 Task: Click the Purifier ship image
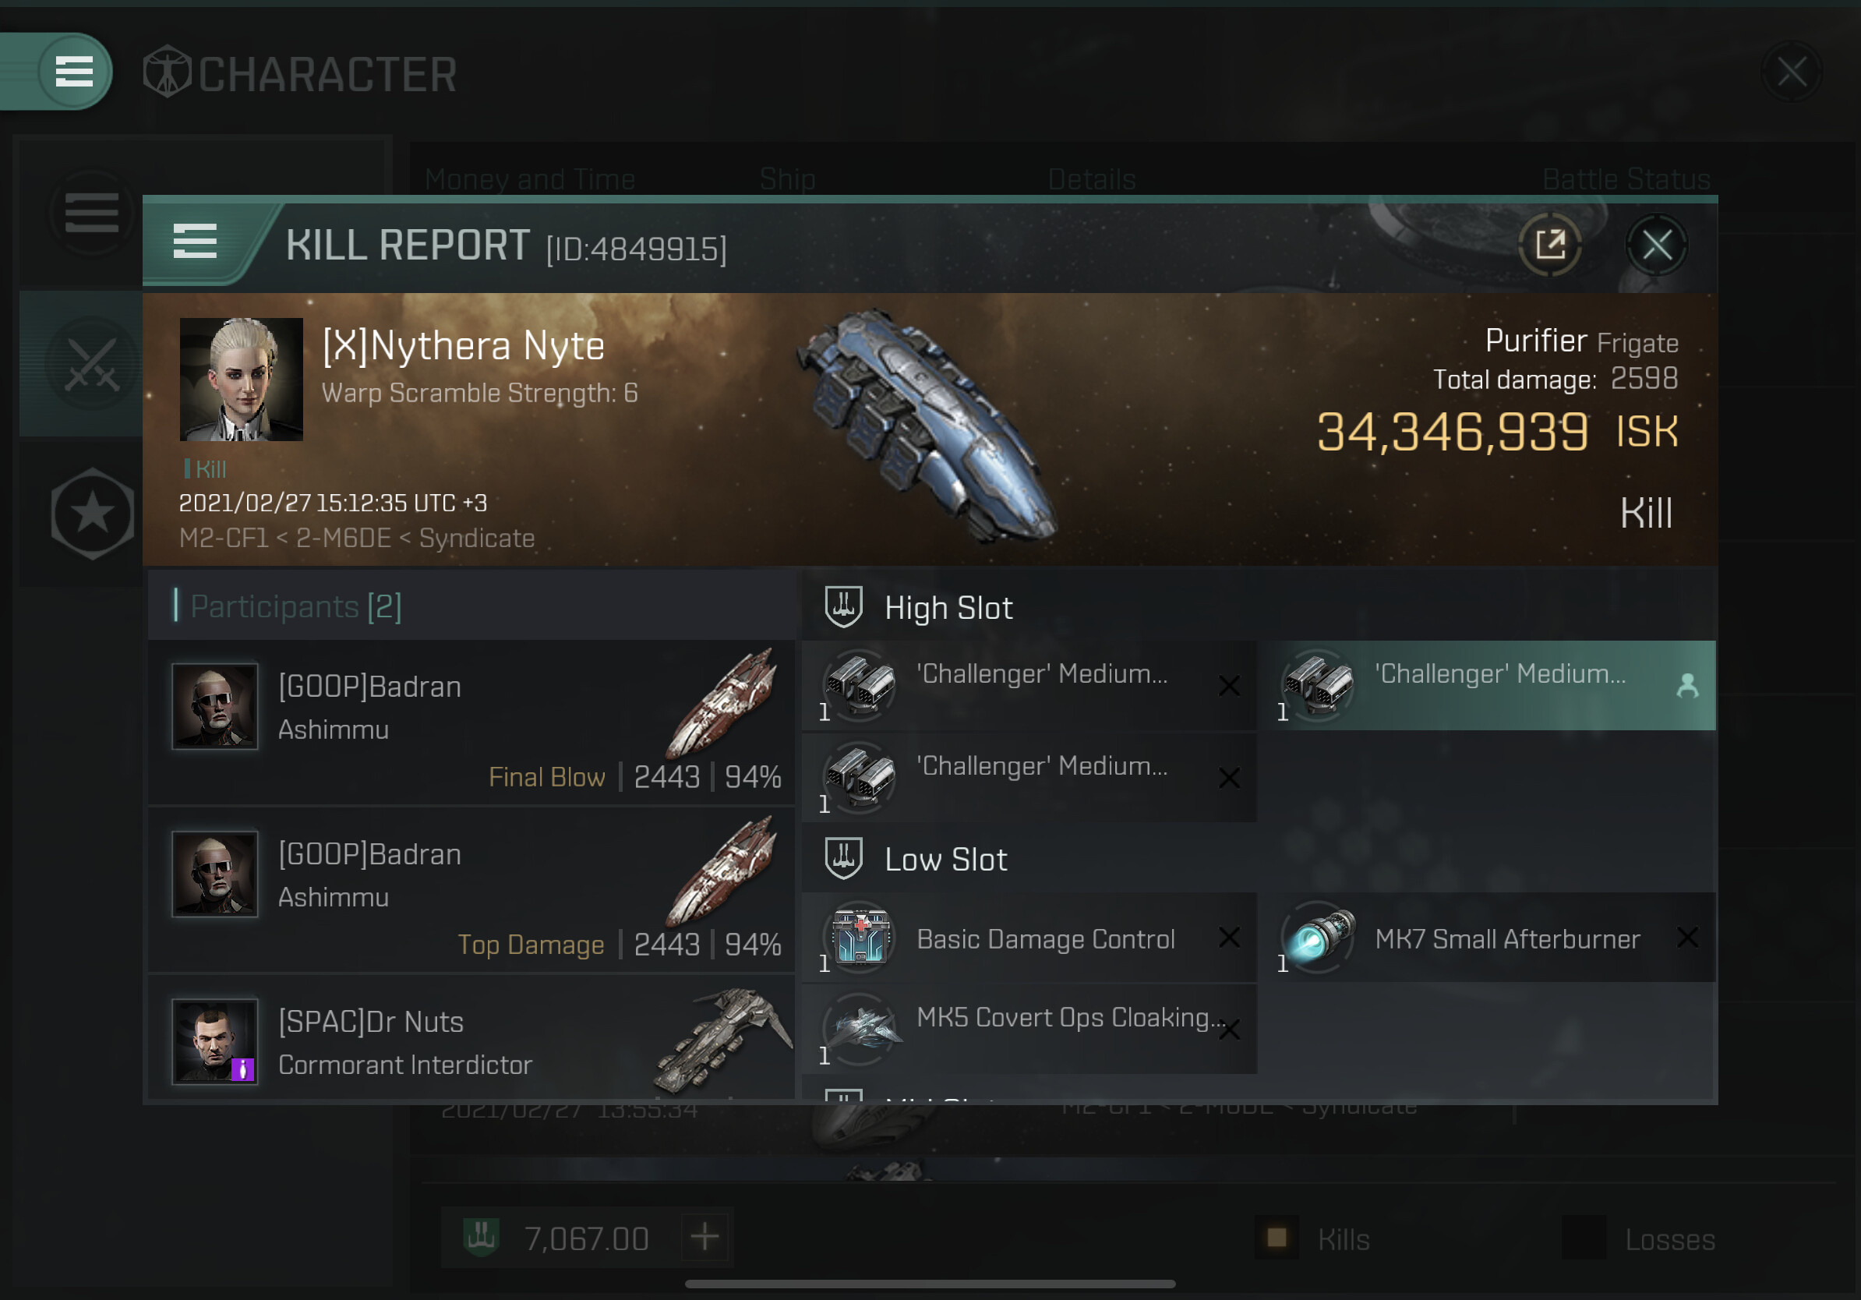927,427
